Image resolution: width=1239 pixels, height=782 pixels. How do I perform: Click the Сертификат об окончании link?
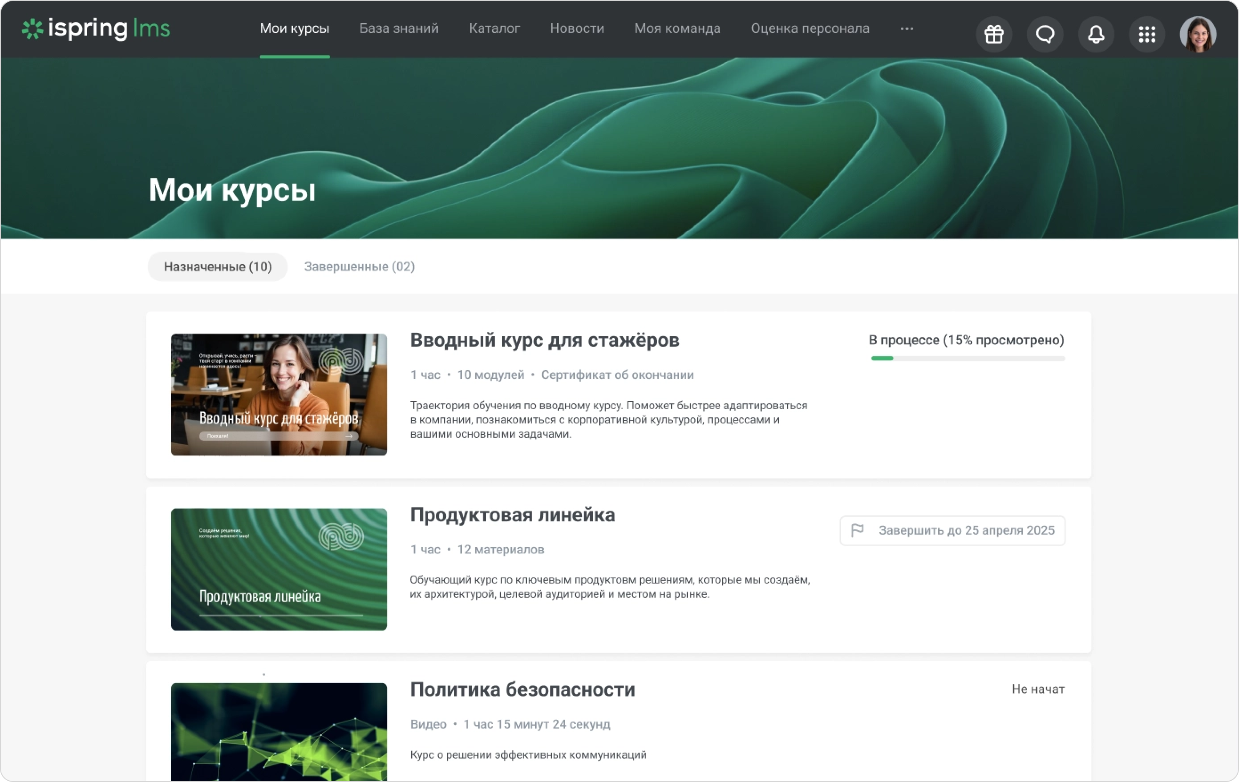[617, 375]
